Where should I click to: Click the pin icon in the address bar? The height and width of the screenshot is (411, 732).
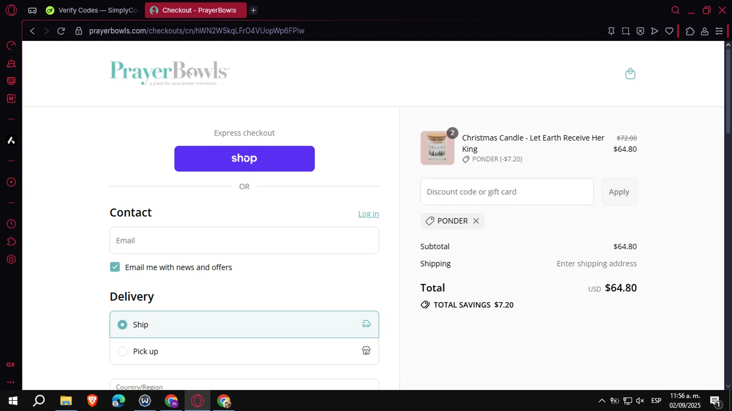pos(611,31)
